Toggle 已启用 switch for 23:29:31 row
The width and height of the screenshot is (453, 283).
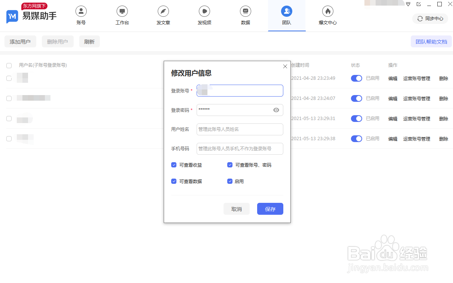(357, 119)
